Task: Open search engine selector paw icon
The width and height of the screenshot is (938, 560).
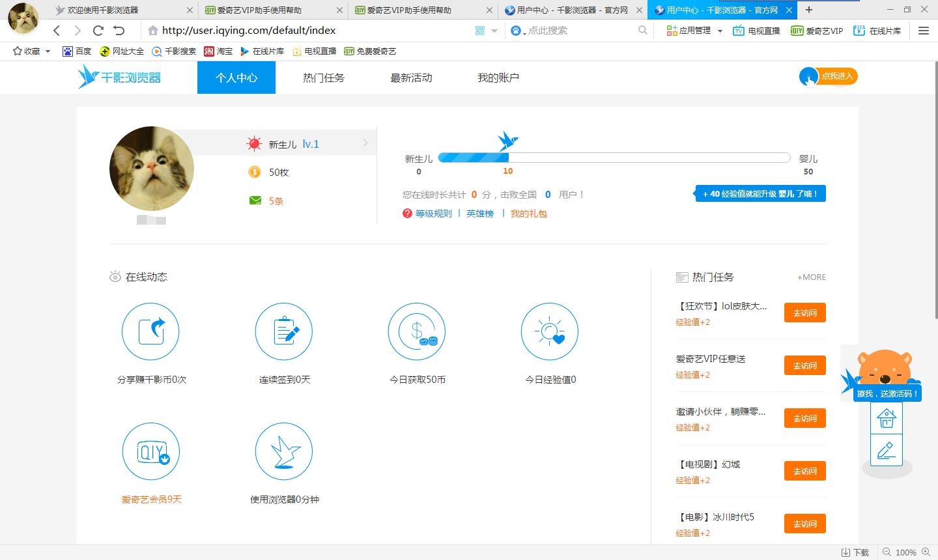Action: tap(517, 31)
